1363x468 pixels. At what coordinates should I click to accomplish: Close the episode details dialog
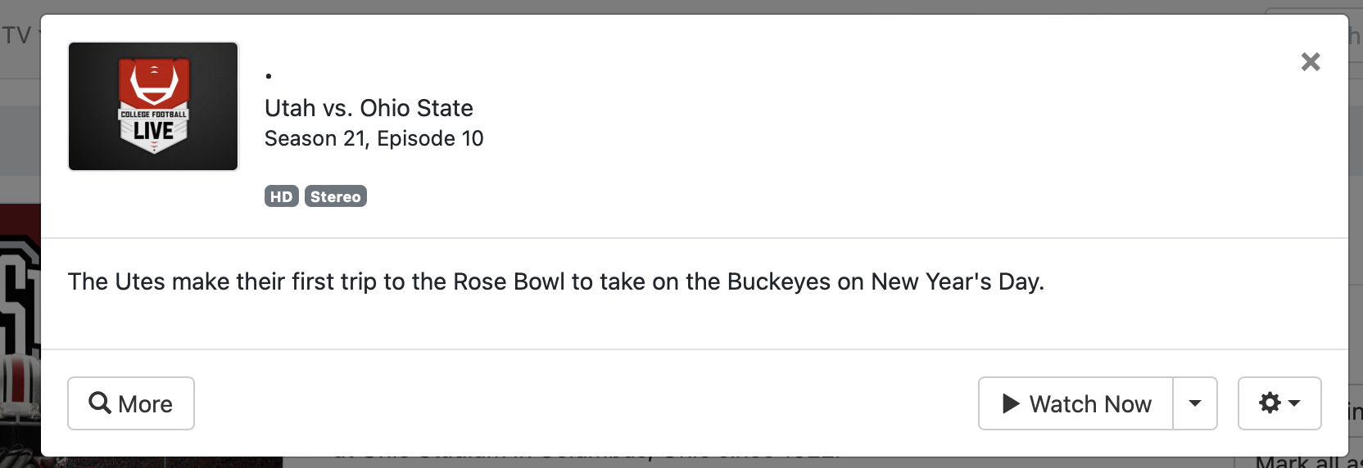coord(1310,62)
